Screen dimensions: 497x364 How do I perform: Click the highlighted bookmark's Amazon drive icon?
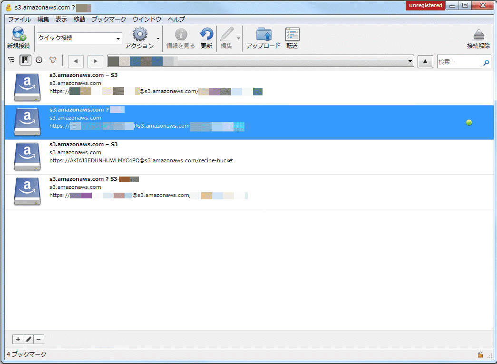pos(27,122)
